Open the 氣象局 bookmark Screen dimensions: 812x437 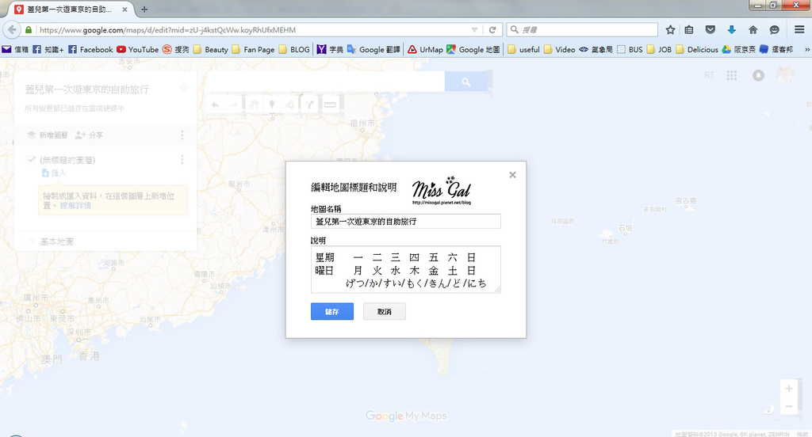[x=596, y=50]
